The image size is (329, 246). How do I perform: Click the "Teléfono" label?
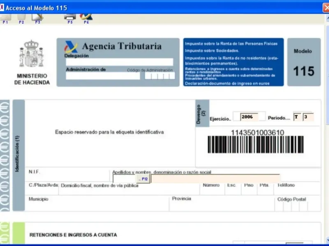click(286, 185)
